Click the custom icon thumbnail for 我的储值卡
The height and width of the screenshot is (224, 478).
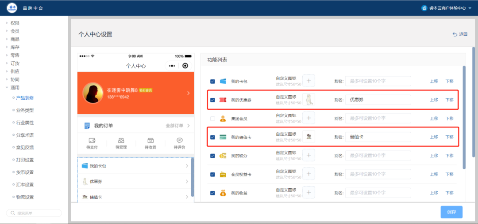click(x=308, y=137)
